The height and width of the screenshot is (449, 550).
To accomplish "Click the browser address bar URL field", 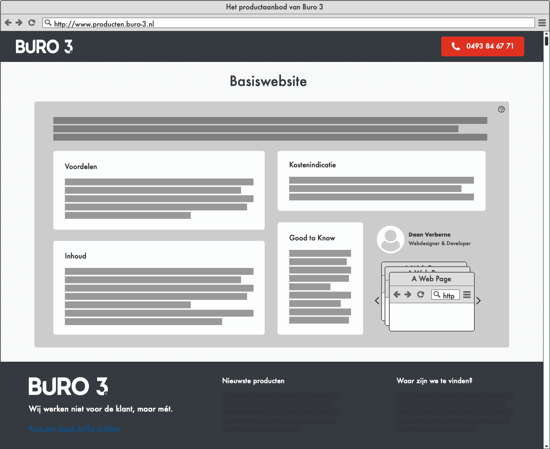I will click(x=292, y=23).
